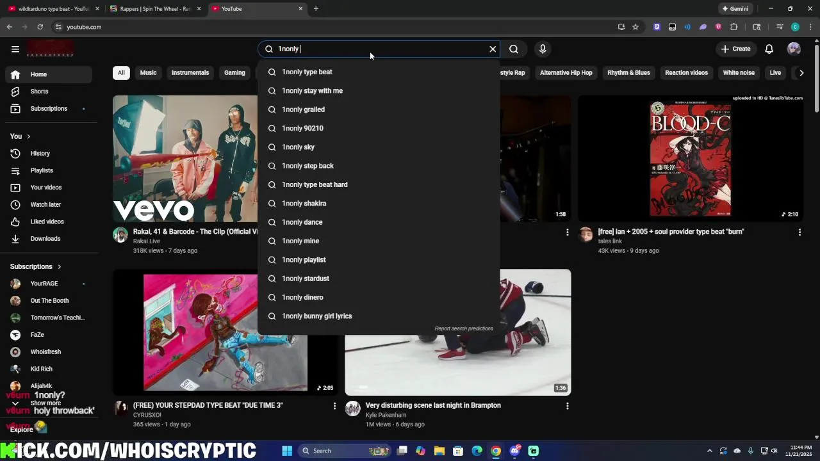Reload the page

40,27
